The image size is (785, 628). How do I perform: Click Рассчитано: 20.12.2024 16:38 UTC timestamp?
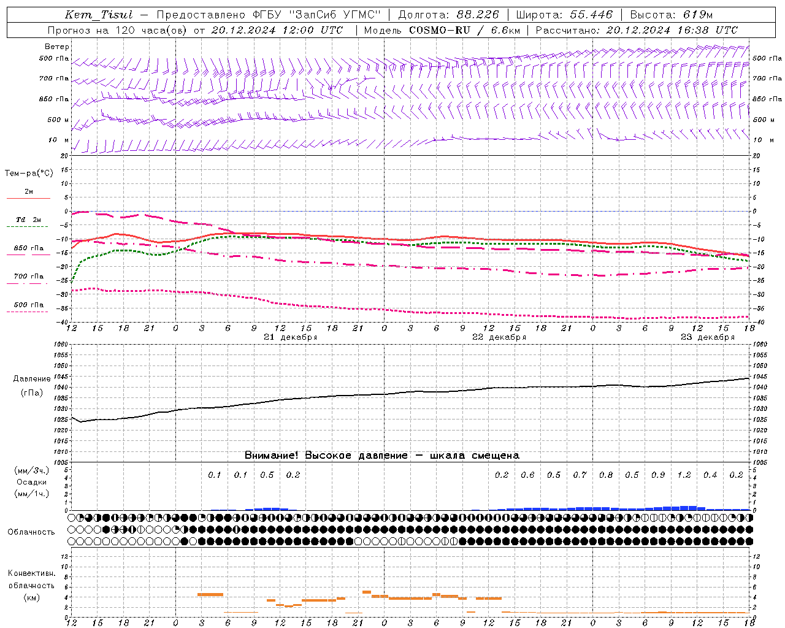click(637, 30)
